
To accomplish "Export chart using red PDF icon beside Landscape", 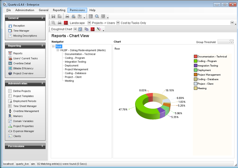I will tap(66, 23).
